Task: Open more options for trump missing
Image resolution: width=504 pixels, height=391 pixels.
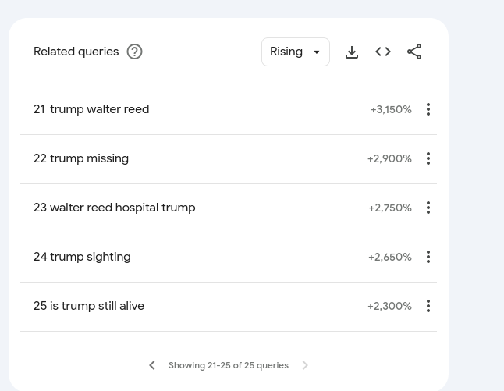Action: coord(428,158)
